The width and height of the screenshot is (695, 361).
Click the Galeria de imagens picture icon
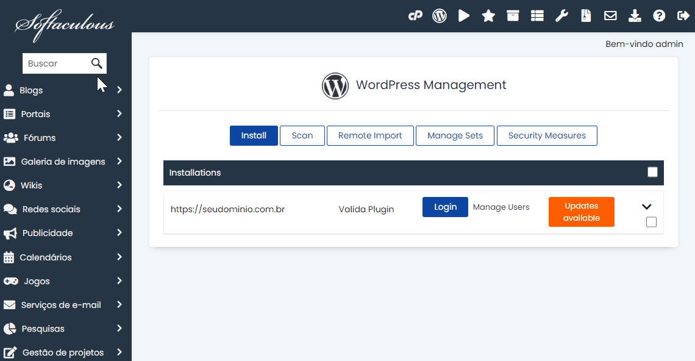click(x=9, y=162)
